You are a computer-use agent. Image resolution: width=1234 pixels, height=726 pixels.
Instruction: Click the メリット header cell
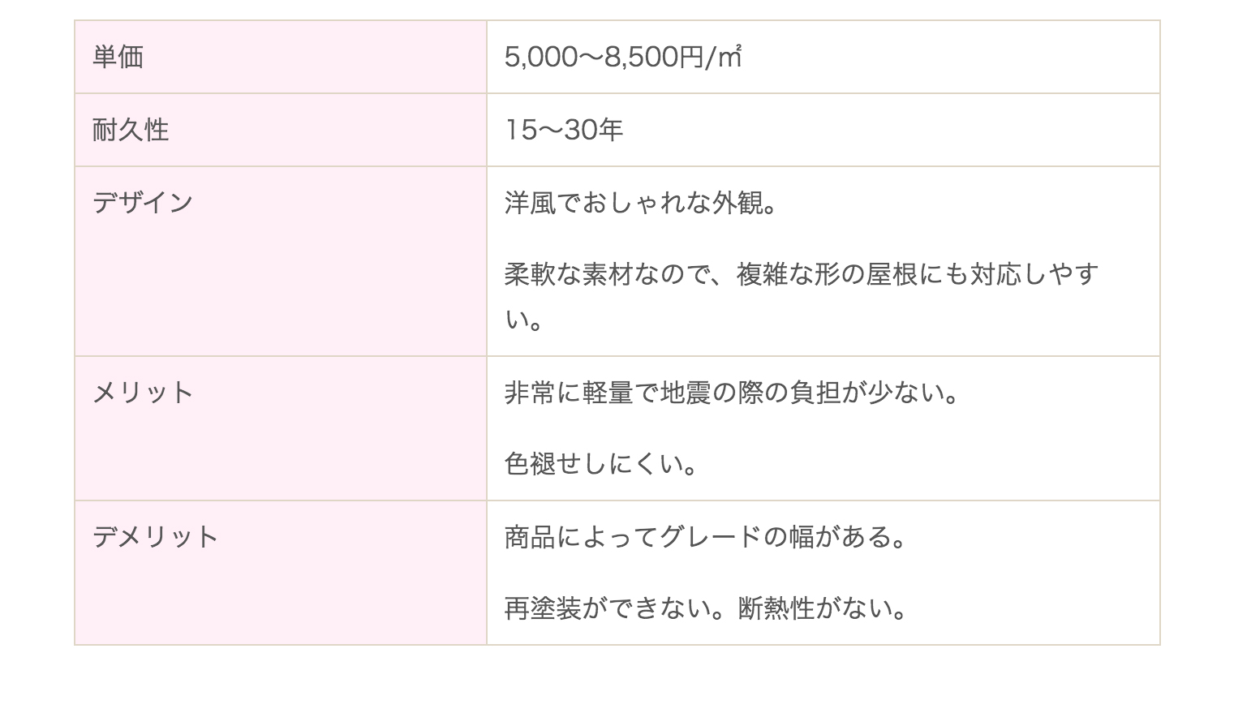pyautogui.click(x=281, y=428)
